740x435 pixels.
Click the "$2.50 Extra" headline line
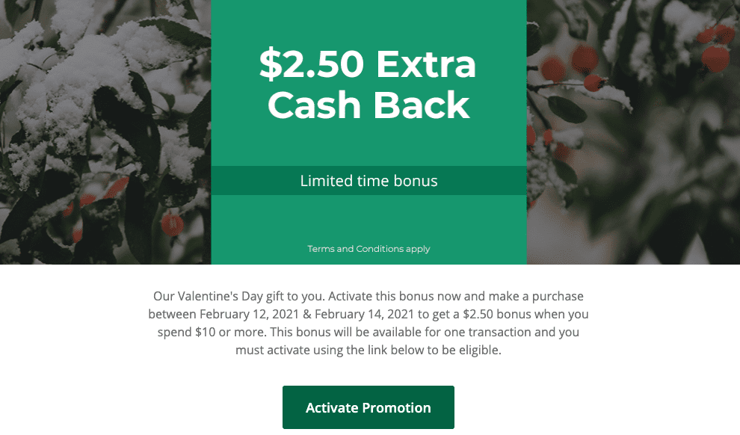(x=368, y=64)
